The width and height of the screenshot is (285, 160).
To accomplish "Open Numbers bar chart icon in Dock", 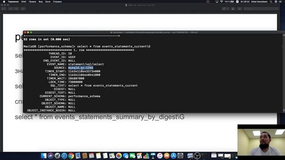I will coord(146,156).
